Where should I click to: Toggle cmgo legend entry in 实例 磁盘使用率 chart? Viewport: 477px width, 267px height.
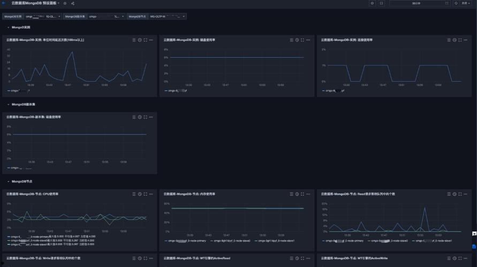[176, 91]
